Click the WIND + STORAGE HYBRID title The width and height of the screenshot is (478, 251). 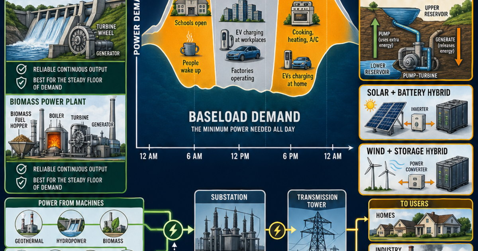pyautogui.click(x=407, y=151)
